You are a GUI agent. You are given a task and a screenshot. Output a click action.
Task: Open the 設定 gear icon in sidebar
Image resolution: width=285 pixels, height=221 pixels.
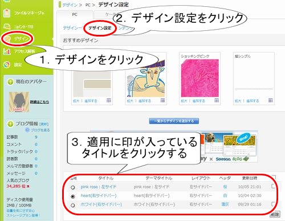(x=7, y=65)
